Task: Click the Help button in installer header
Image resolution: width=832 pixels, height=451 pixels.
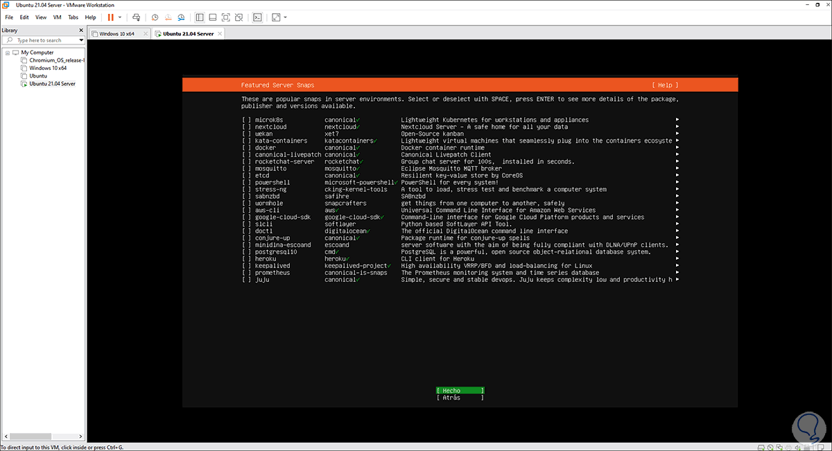Action: (x=665, y=85)
